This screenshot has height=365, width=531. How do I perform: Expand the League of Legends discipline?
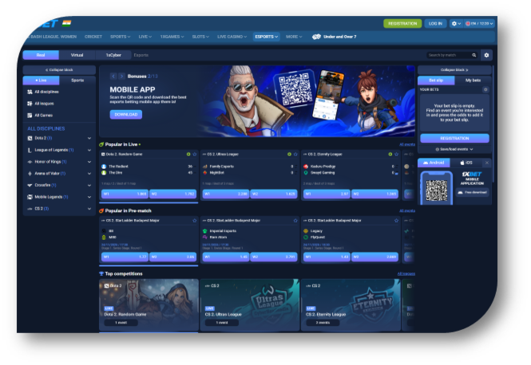click(x=89, y=150)
